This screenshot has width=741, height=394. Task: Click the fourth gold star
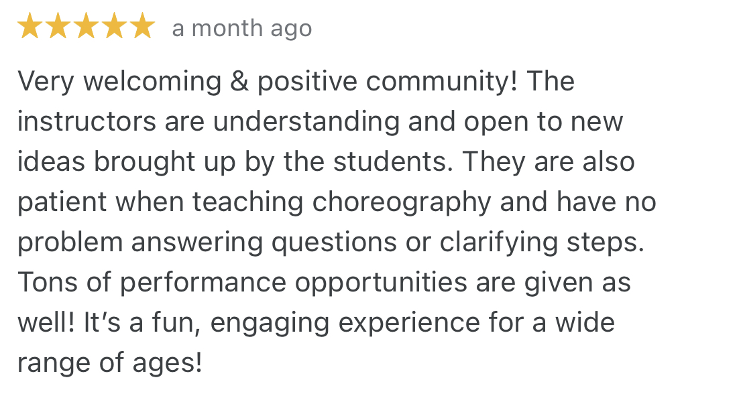[114, 28]
